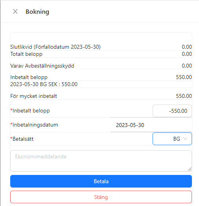199x206 pixels.
Task: Click the 2023-05-30 BG SEK payment line
Action: 44,84
